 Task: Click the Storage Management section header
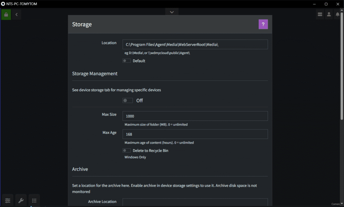(x=95, y=73)
